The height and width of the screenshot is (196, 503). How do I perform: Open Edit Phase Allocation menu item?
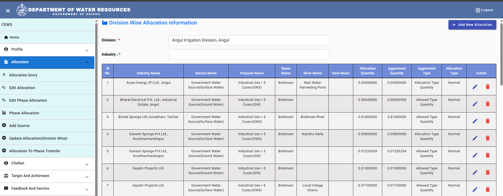point(47,100)
